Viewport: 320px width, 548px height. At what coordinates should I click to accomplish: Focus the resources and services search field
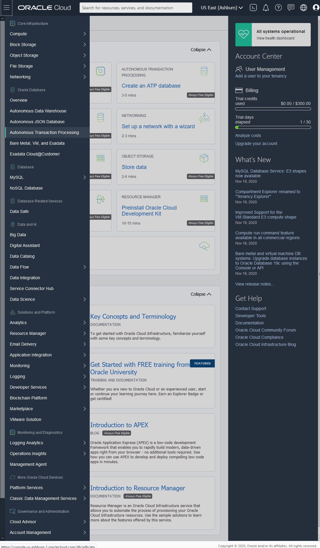point(136,8)
